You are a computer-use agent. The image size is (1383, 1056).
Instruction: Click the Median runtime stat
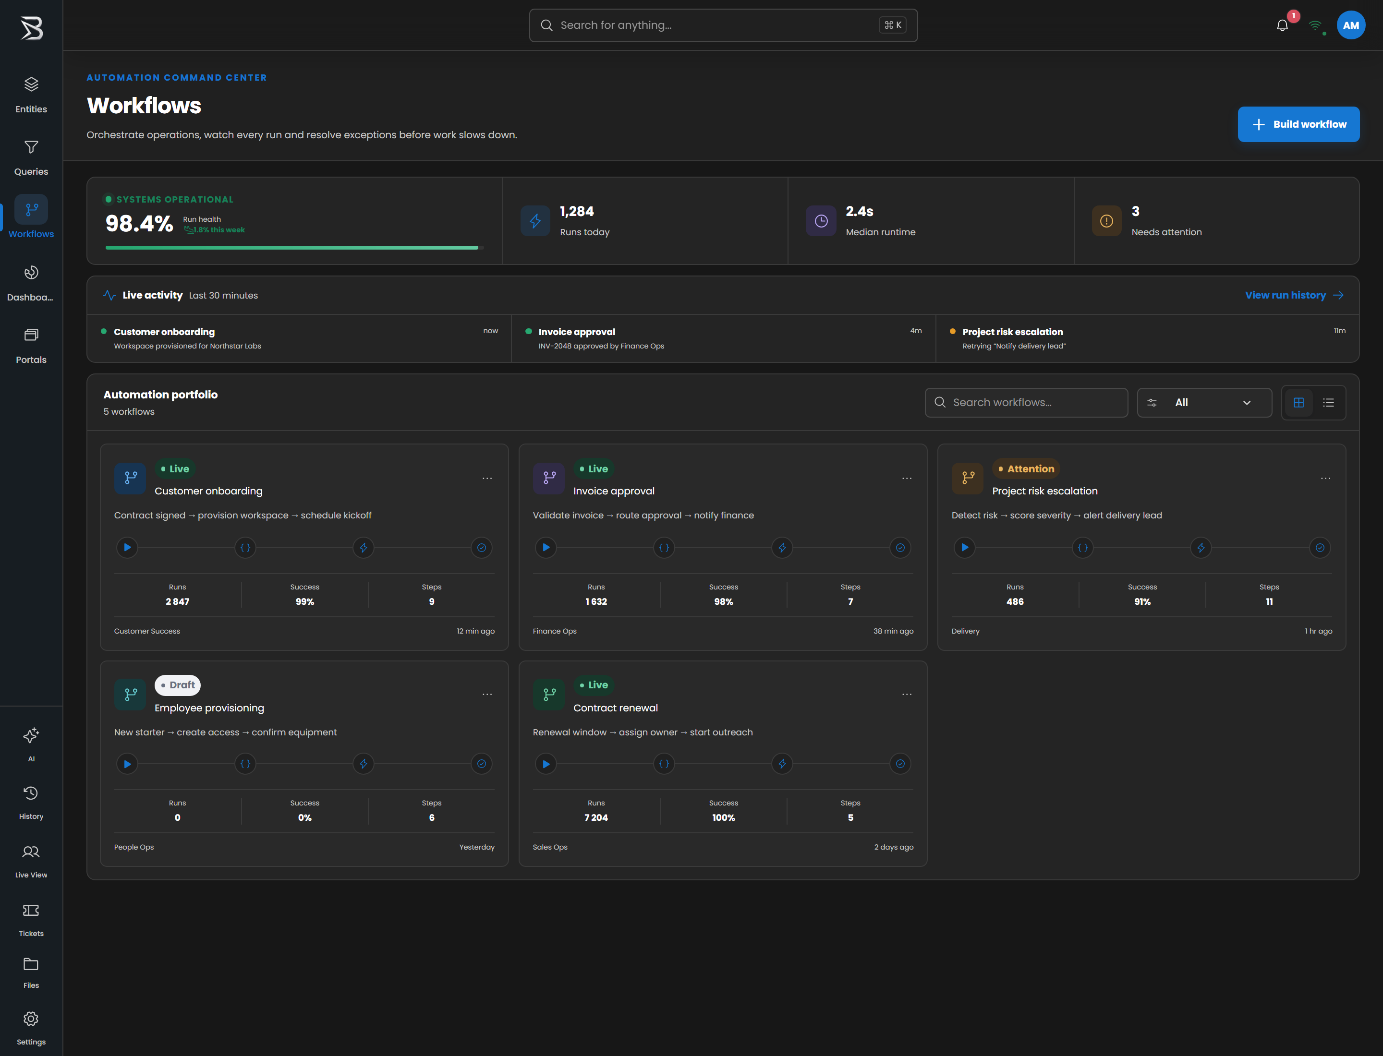(930, 221)
